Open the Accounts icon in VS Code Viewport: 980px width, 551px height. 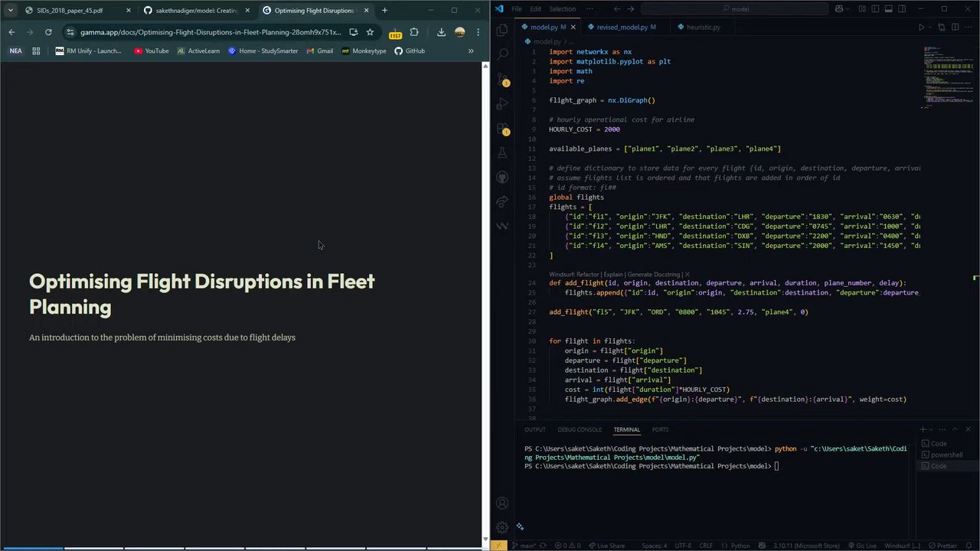[x=502, y=503]
